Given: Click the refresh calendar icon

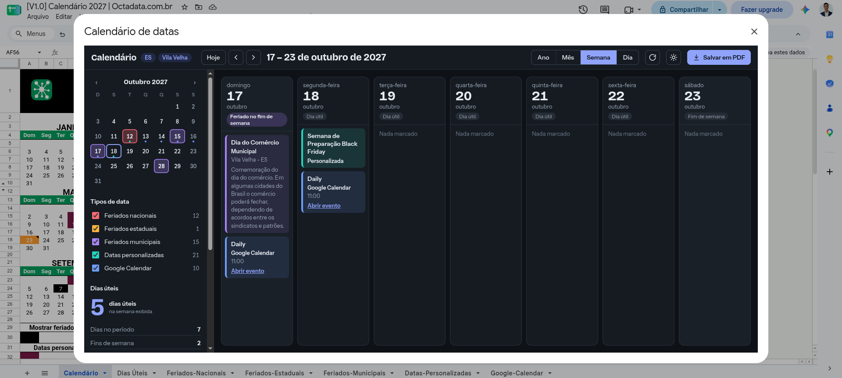Looking at the screenshot, I should point(653,57).
